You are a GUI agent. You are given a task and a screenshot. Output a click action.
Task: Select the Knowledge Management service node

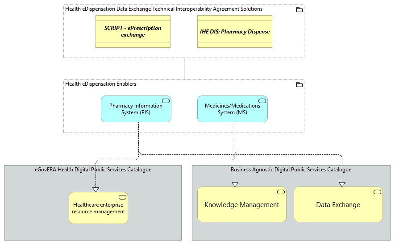(x=242, y=204)
